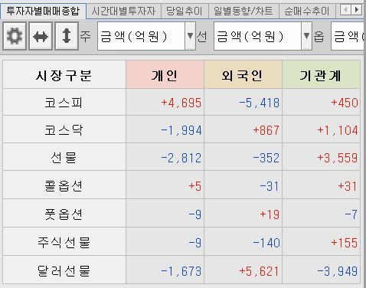Click the 콜옵션 기관계 value +31
This screenshot has height=288, width=366.
[348, 186]
